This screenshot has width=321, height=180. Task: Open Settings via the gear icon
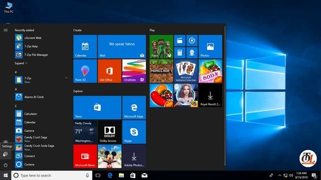[x=6, y=154]
